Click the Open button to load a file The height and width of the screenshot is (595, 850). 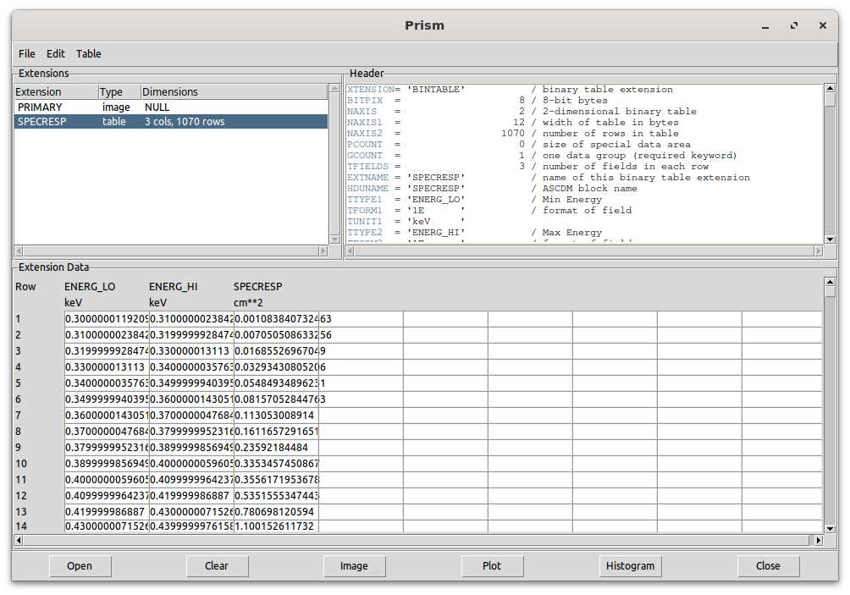[x=80, y=565]
